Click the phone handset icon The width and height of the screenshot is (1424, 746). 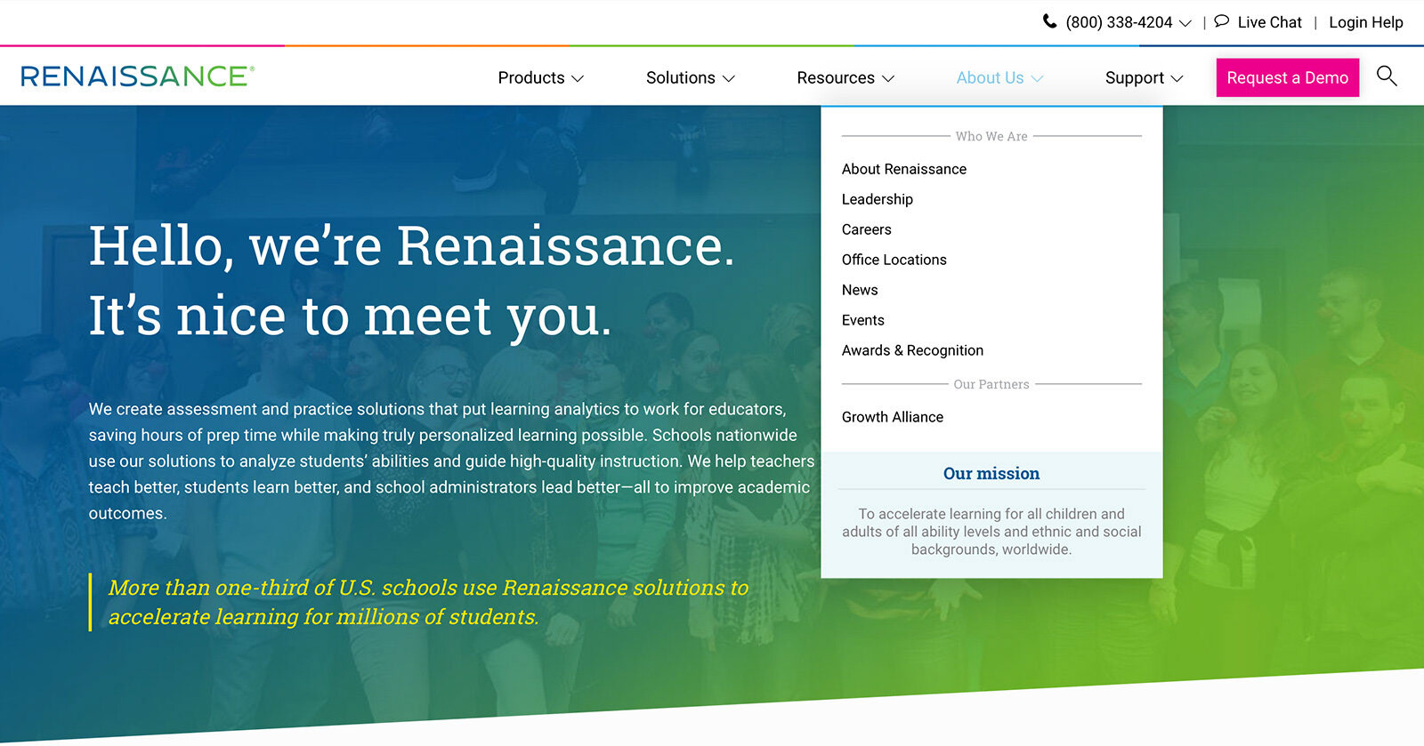coord(1050,21)
